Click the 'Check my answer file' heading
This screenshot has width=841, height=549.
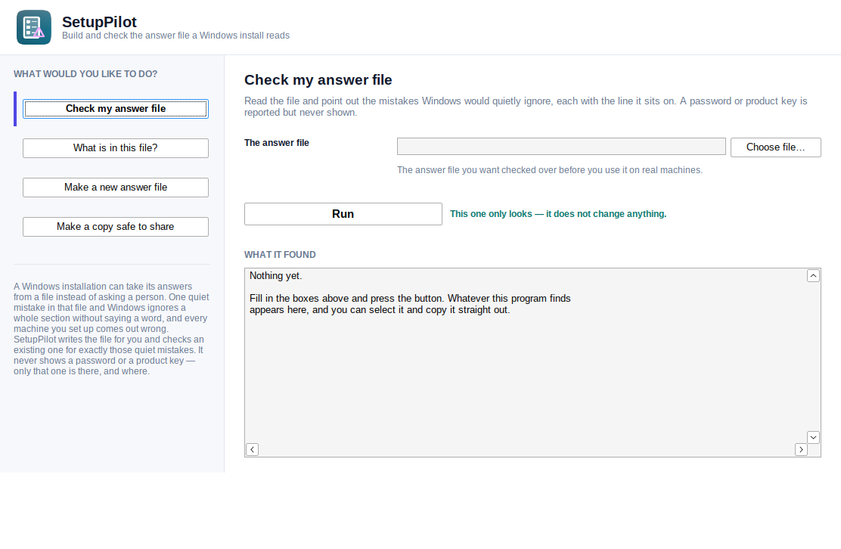click(x=318, y=80)
